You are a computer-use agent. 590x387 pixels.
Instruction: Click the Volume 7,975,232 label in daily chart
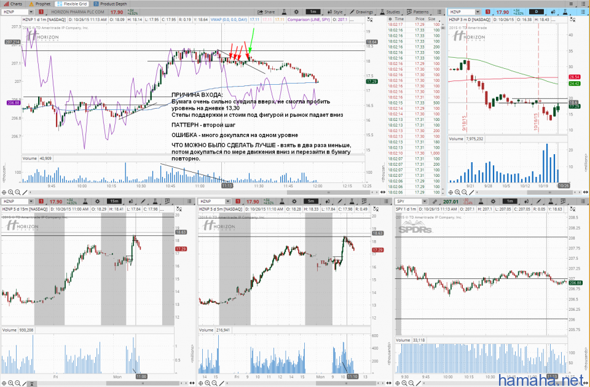pyautogui.click(x=466, y=139)
